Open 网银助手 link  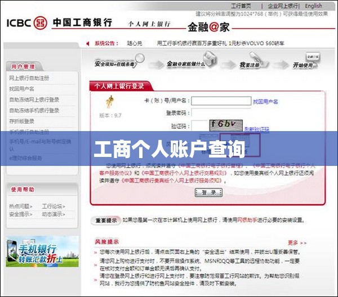(247, 220)
